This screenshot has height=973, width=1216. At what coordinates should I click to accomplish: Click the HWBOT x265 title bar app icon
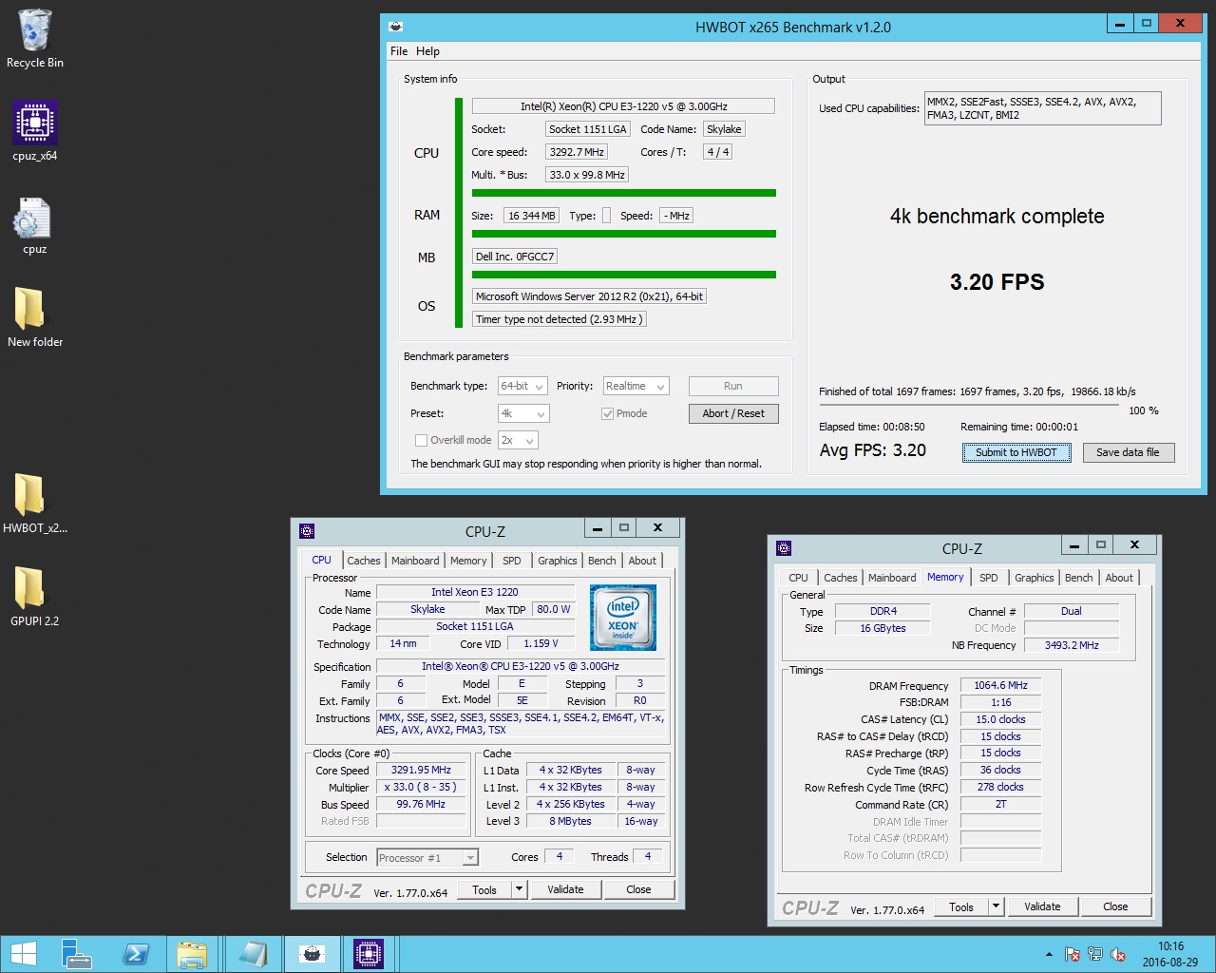pos(396,27)
